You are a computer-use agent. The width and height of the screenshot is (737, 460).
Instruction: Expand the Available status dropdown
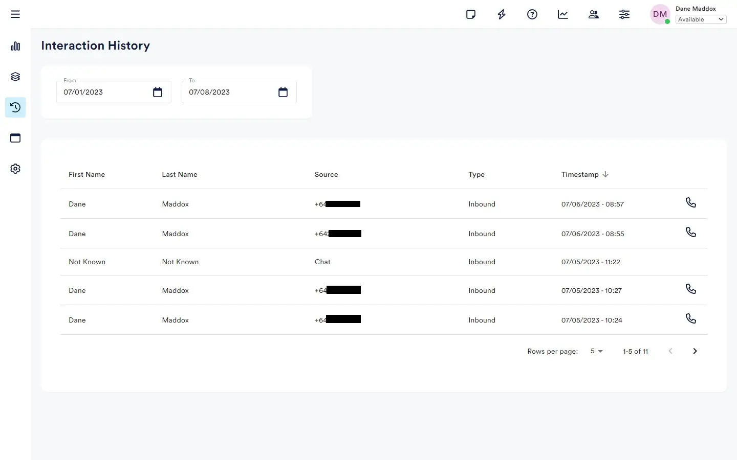[x=701, y=19]
